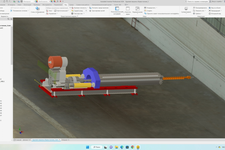Select Орбита orbit tool

pos(197,14)
